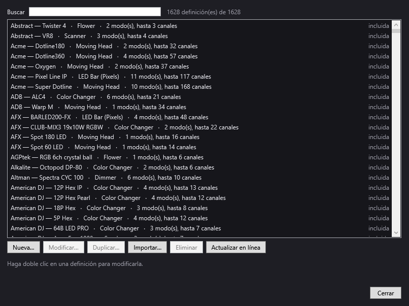This screenshot has width=409, height=306.
Task: Choose the Acme — Oxygen row
Action: coord(199,66)
